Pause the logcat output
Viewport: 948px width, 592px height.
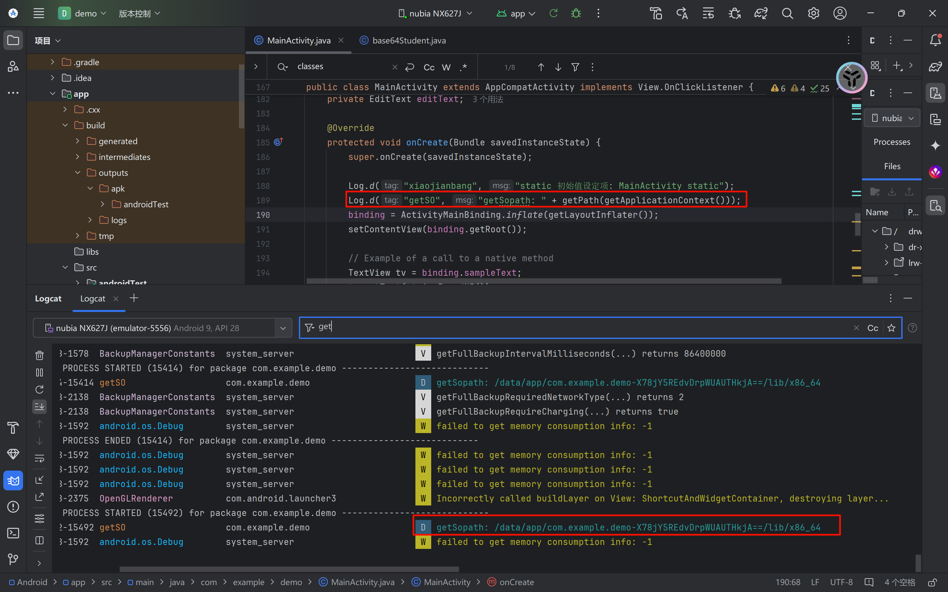coord(39,373)
